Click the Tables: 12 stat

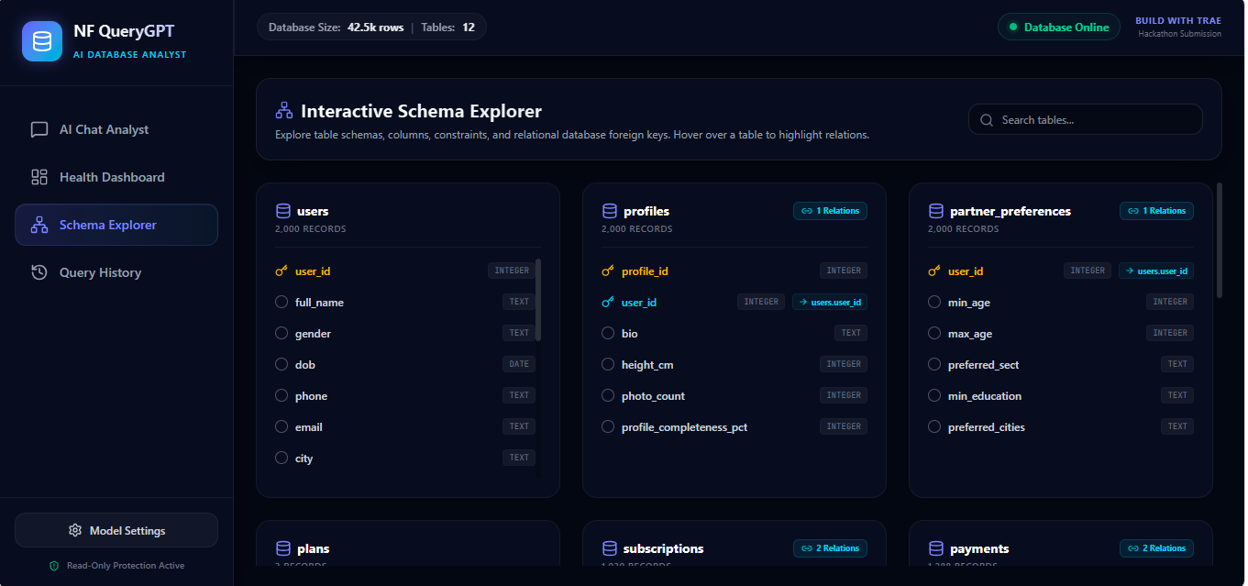pos(448,28)
